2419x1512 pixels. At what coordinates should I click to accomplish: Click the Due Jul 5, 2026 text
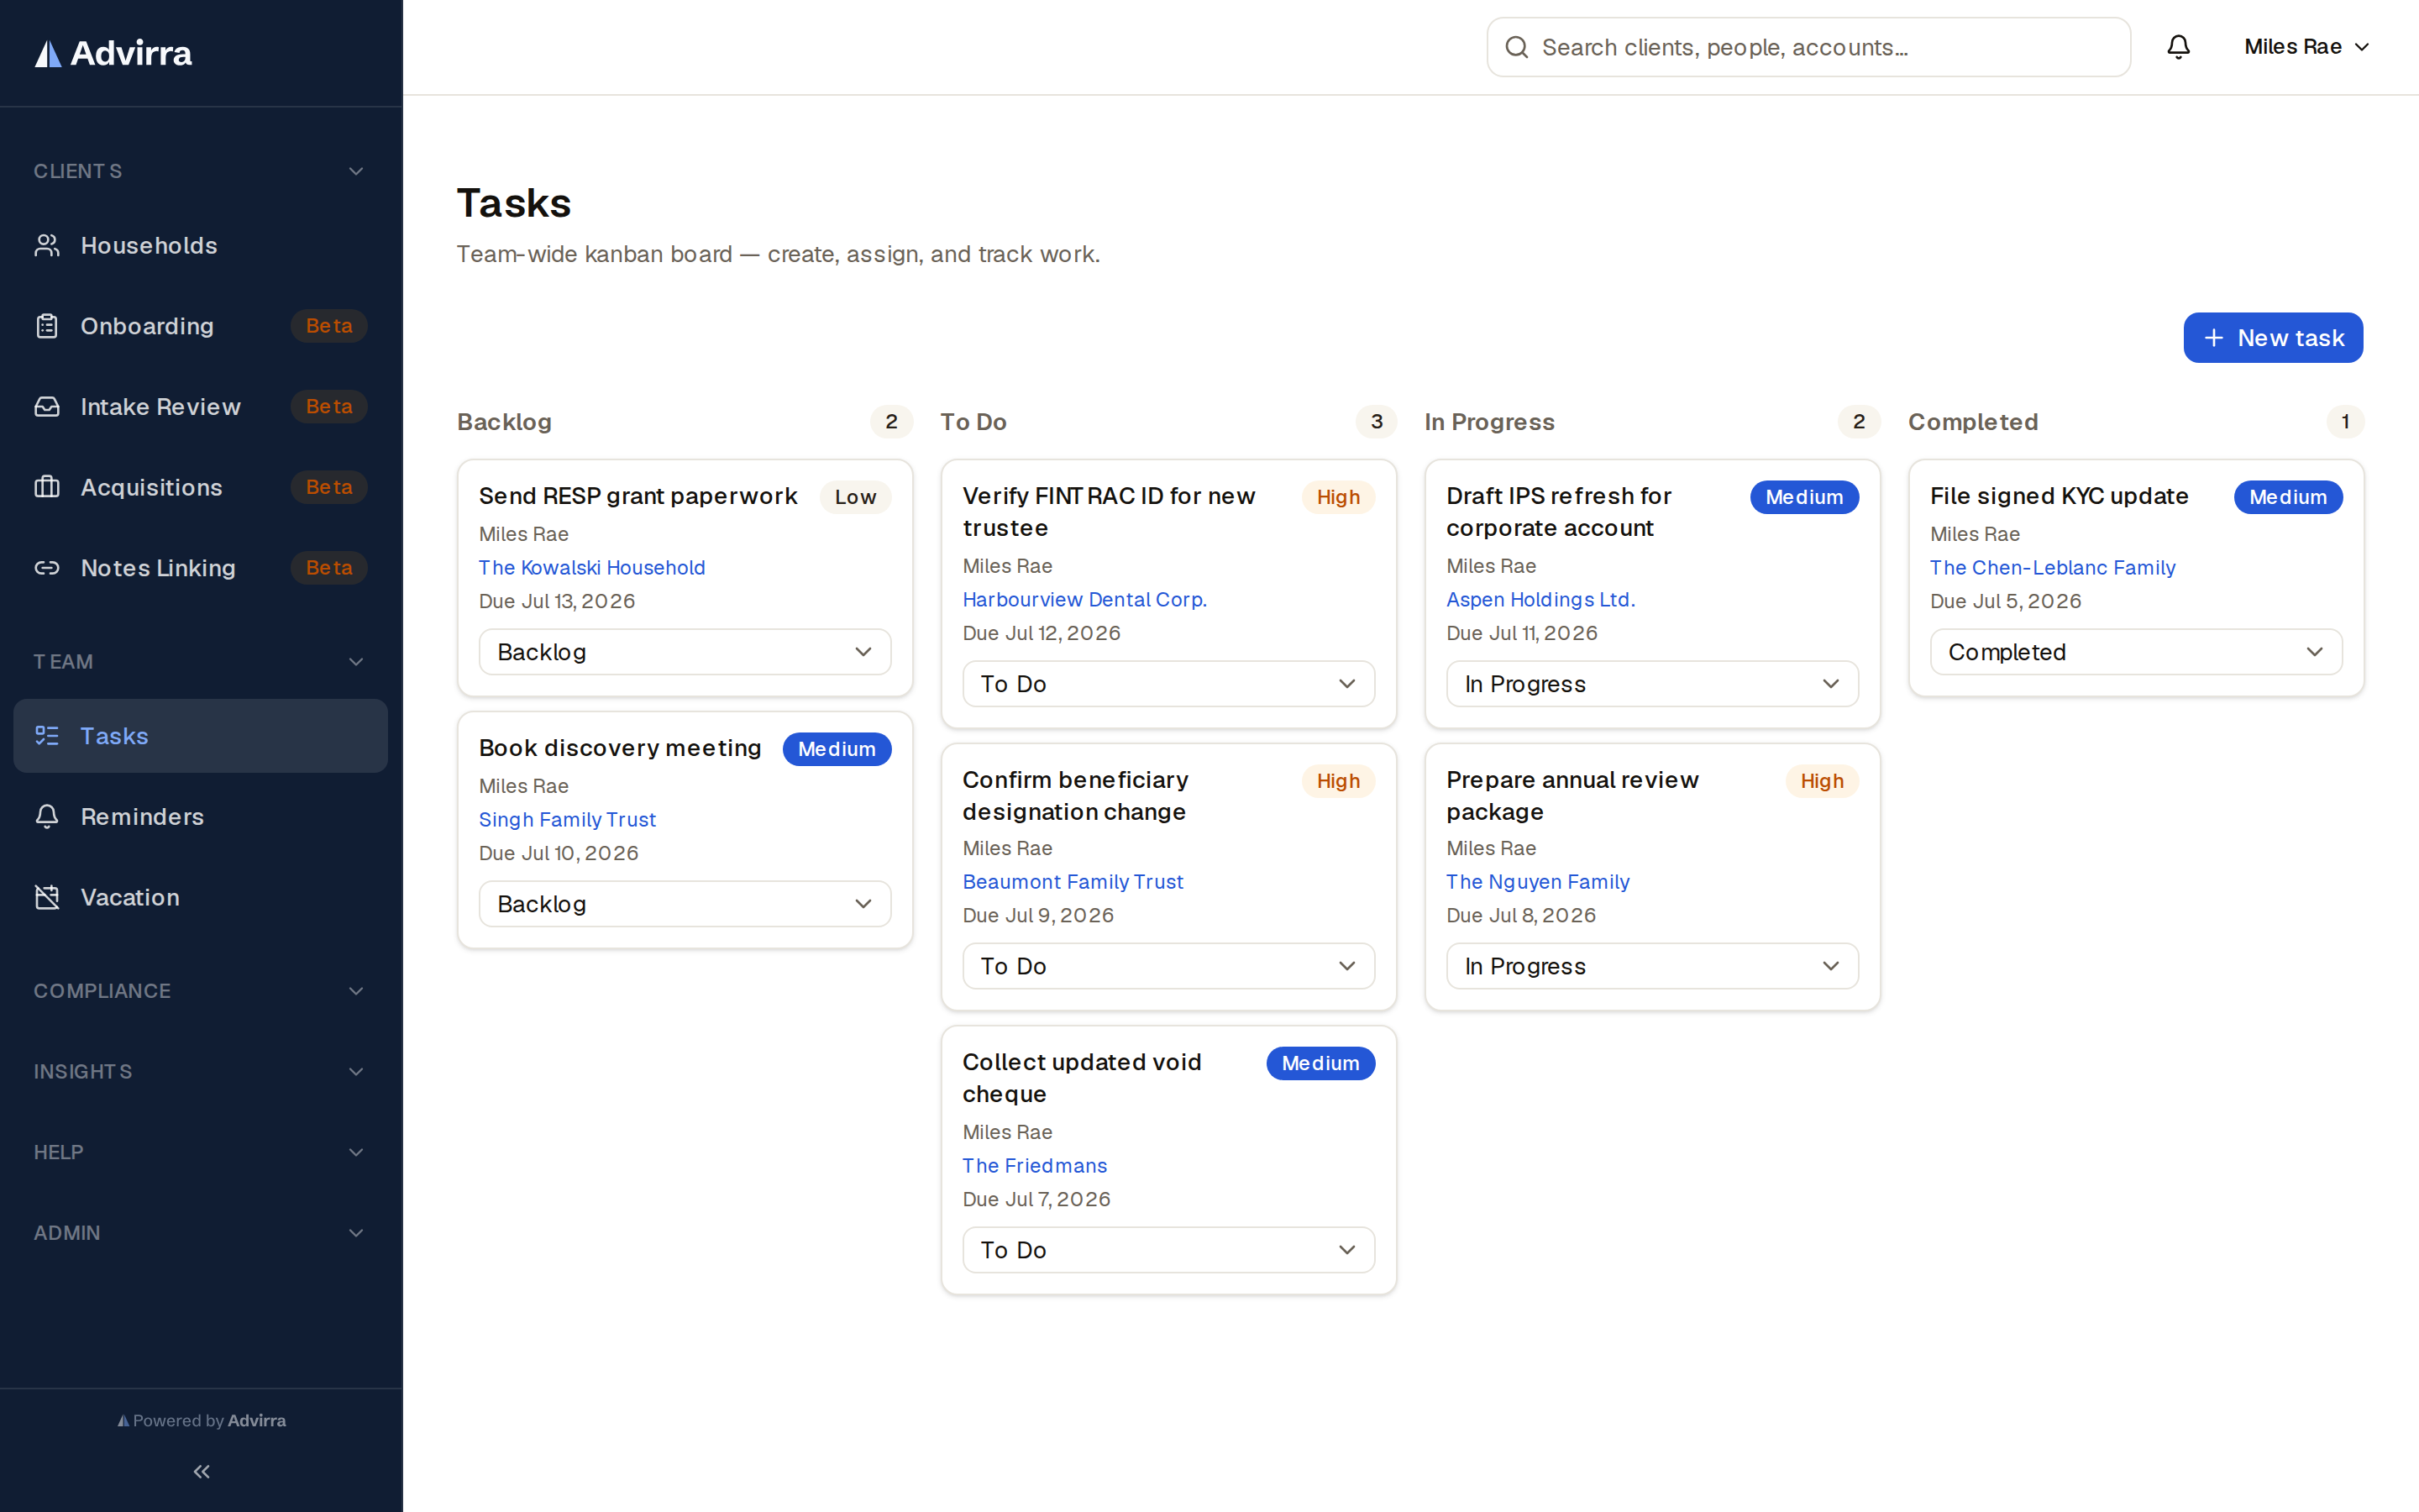click(x=2005, y=601)
